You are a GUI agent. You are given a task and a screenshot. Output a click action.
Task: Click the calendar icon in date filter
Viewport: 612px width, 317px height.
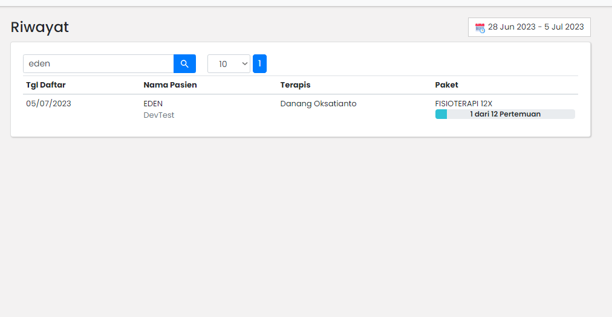(480, 27)
